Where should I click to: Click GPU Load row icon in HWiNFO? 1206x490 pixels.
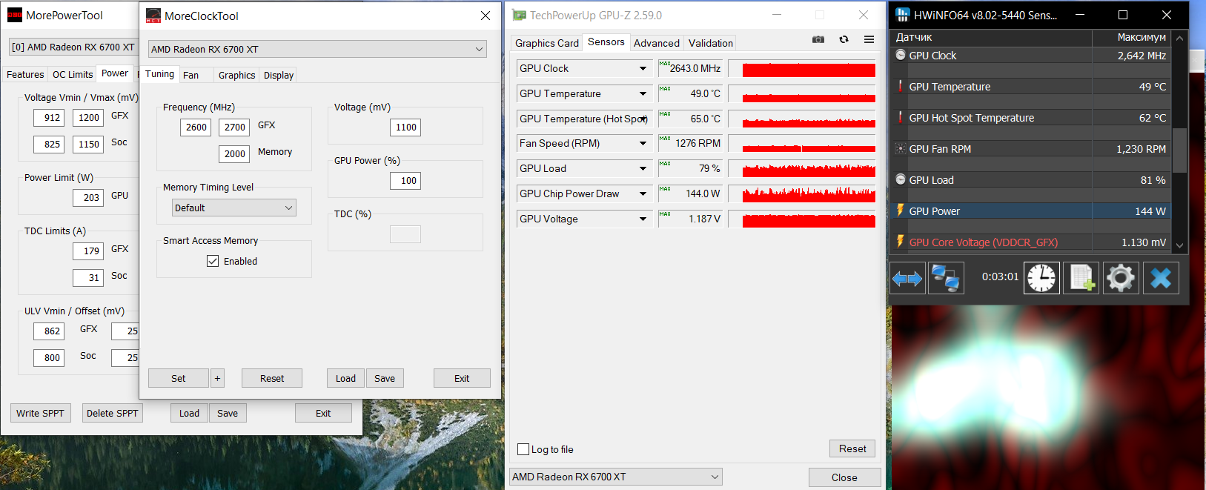point(901,179)
